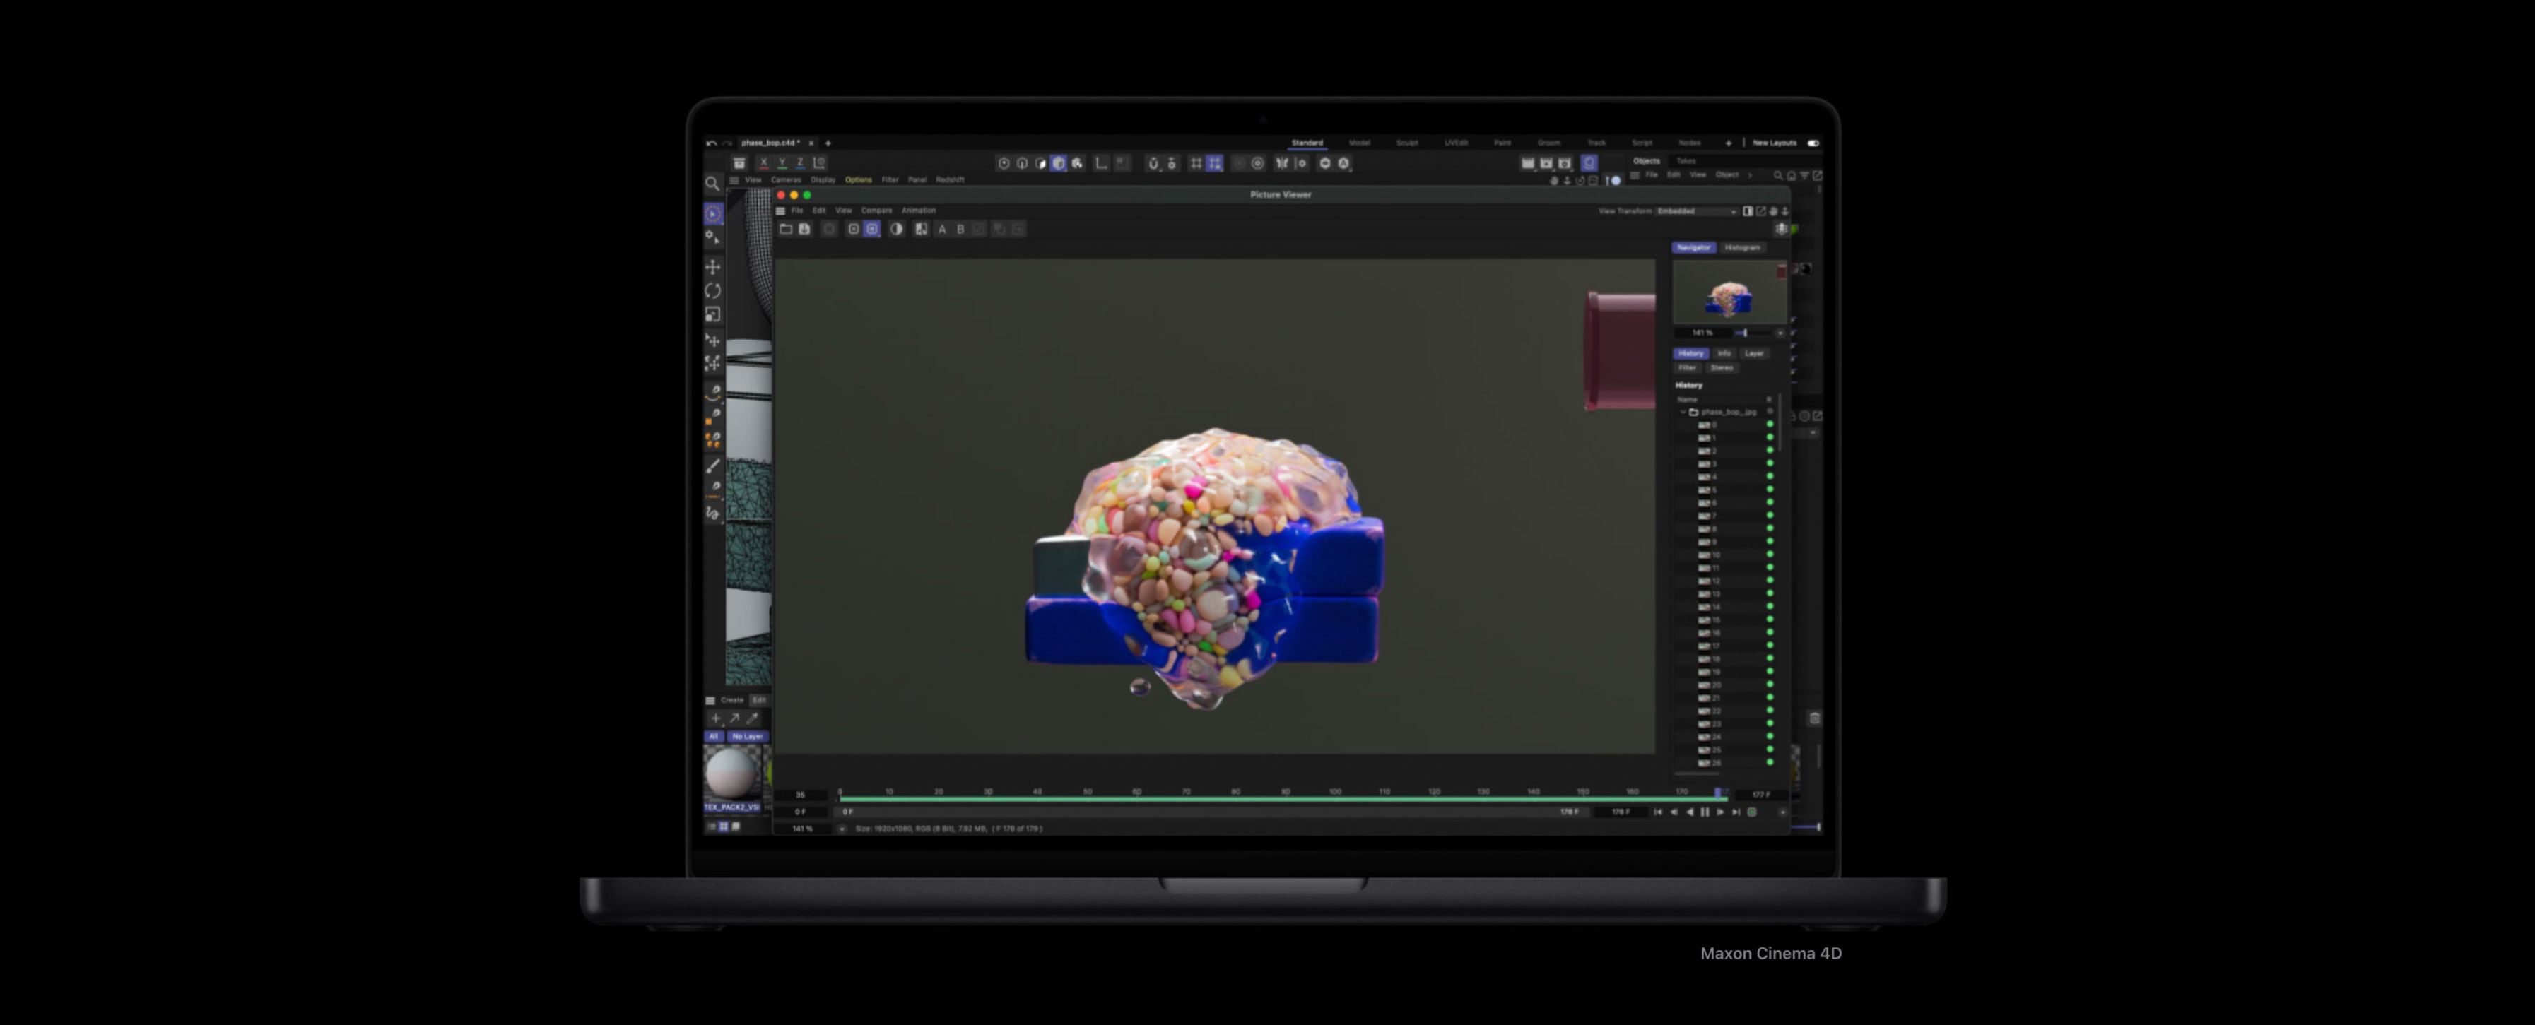Open the Stereo tab in Picture Viewer
Screen dimensions: 2535x1025
(x=1721, y=368)
